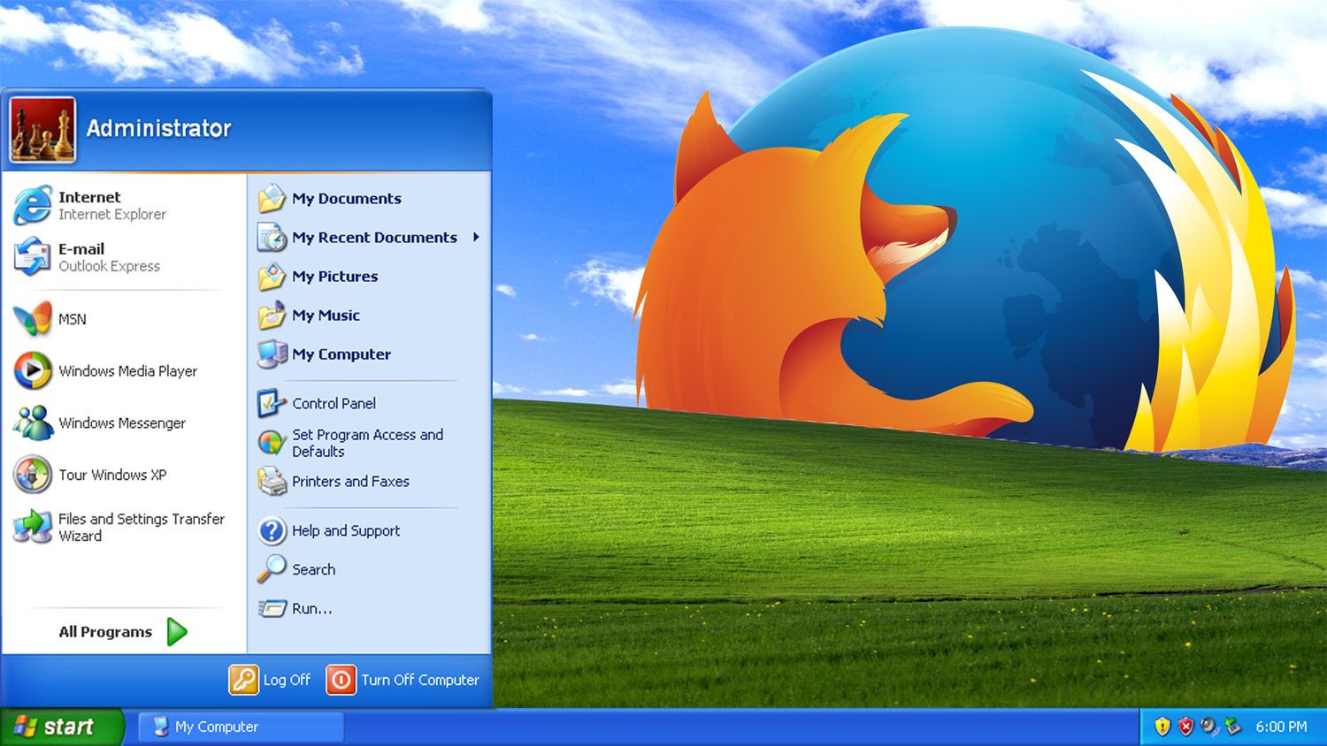The height and width of the screenshot is (746, 1327).
Task: Click the Set Program Access and Defaults icon
Action: 272,442
